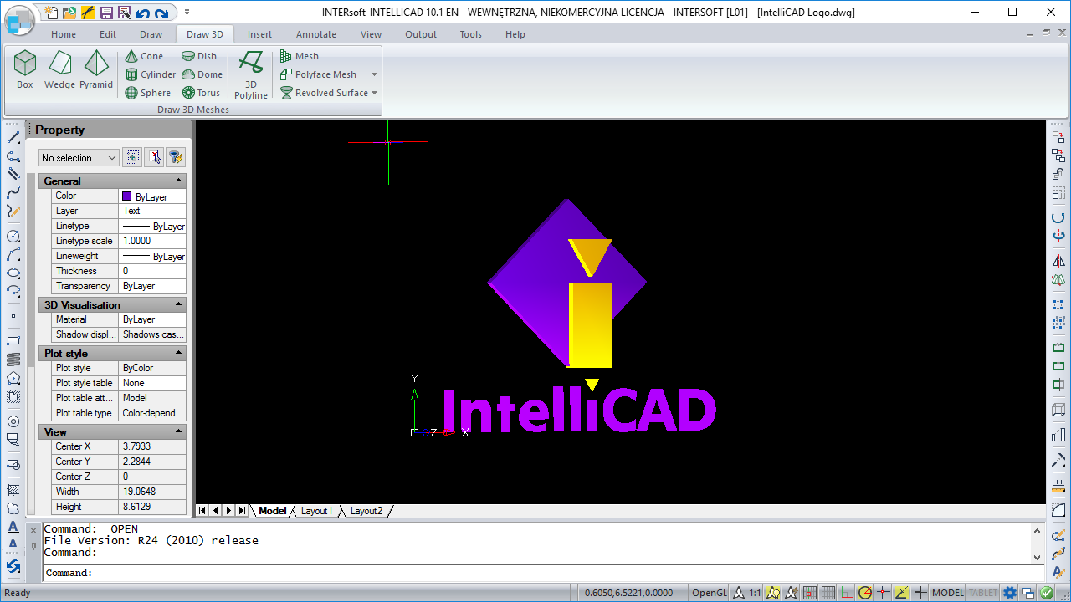Undo the last action
Viewport: 1071px width, 602px height.
[142, 13]
